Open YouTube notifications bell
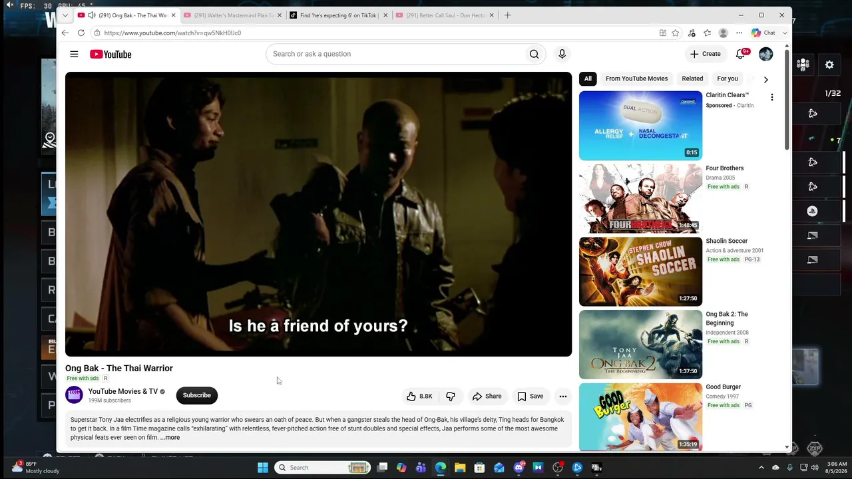852x479 pixels. [740, 54]
